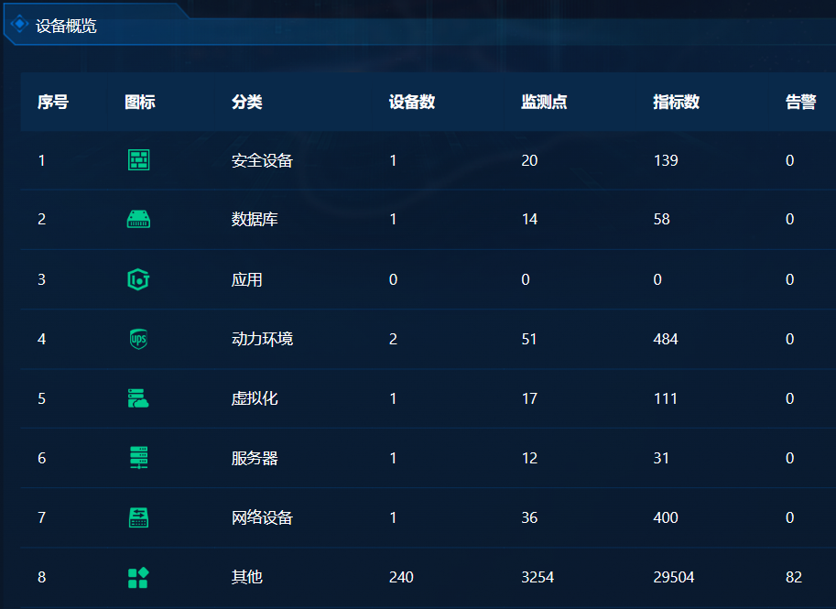
Task: Click device count 240 in 其他 row
Action: pyautogui.click(x=401, y=577)
